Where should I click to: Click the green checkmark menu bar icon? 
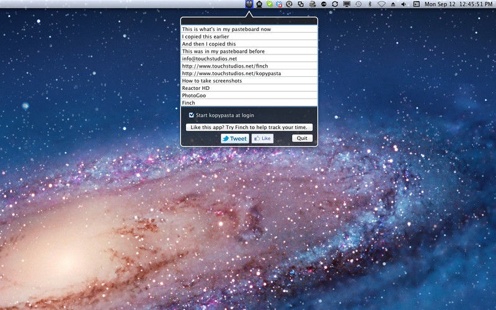pyautogui.click(x=270, y=4)
